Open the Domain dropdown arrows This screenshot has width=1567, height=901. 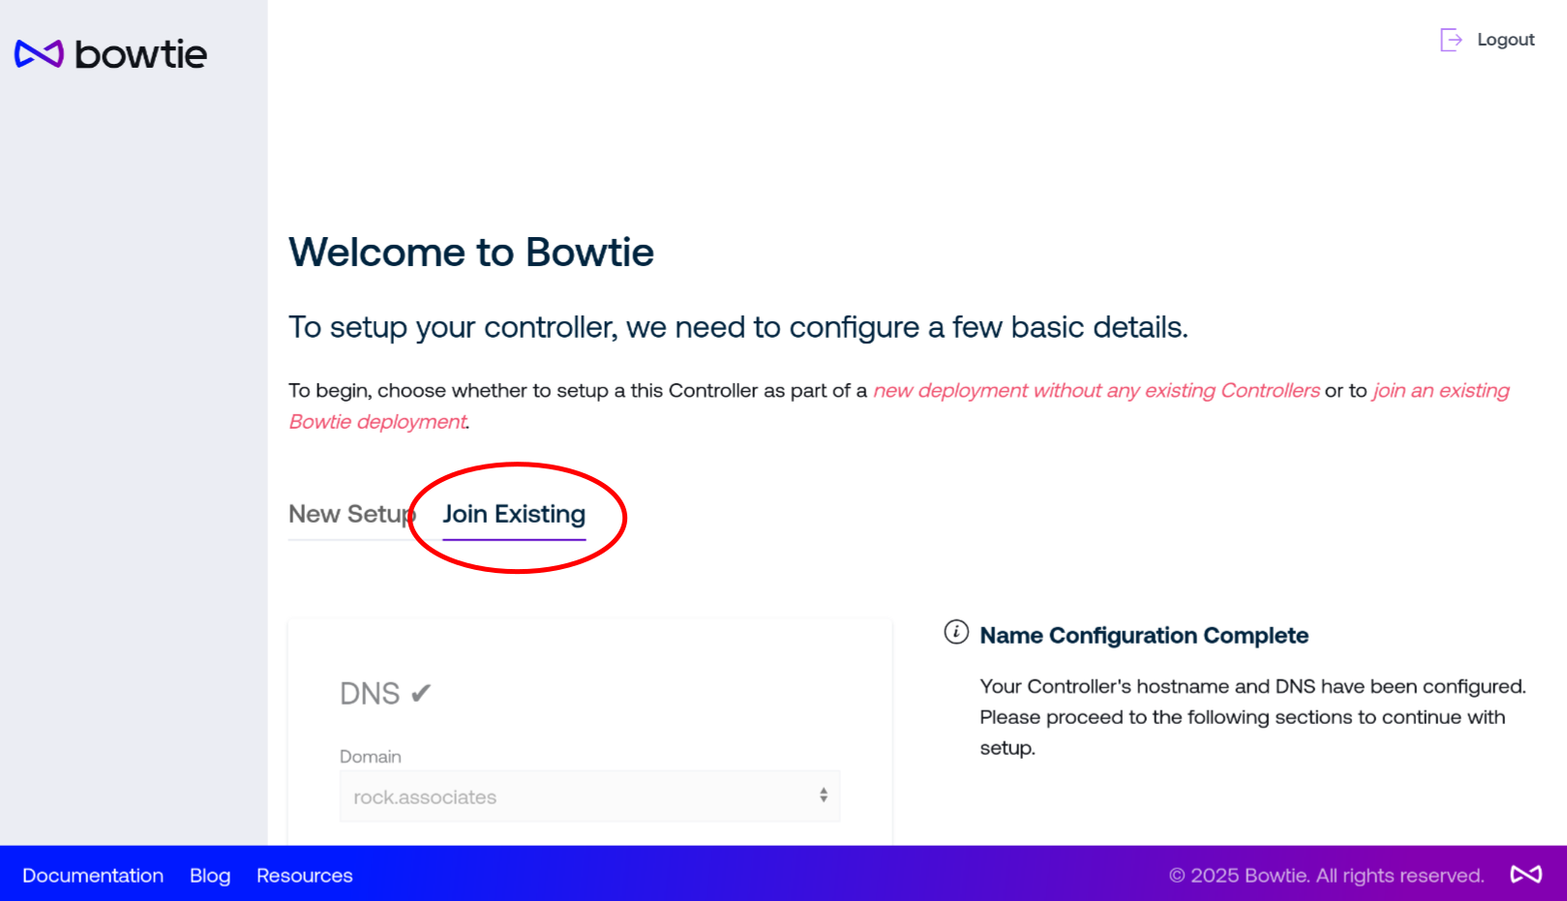824,796
